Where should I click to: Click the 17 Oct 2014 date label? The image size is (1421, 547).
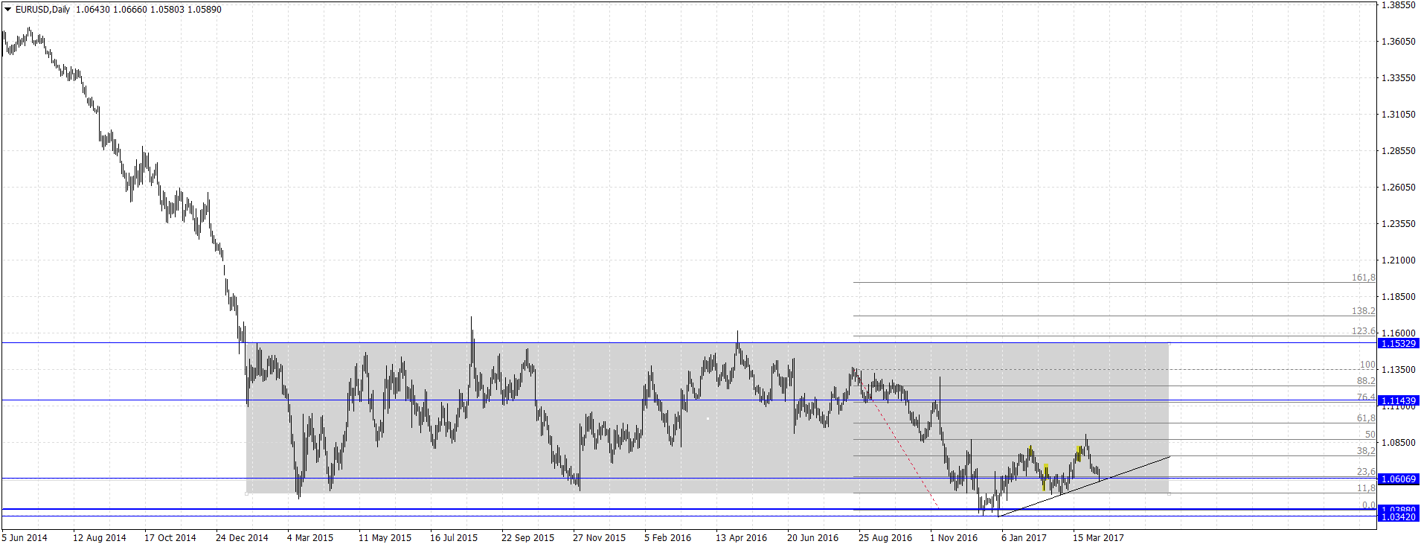pyautogui.click(x=170, y=538)
